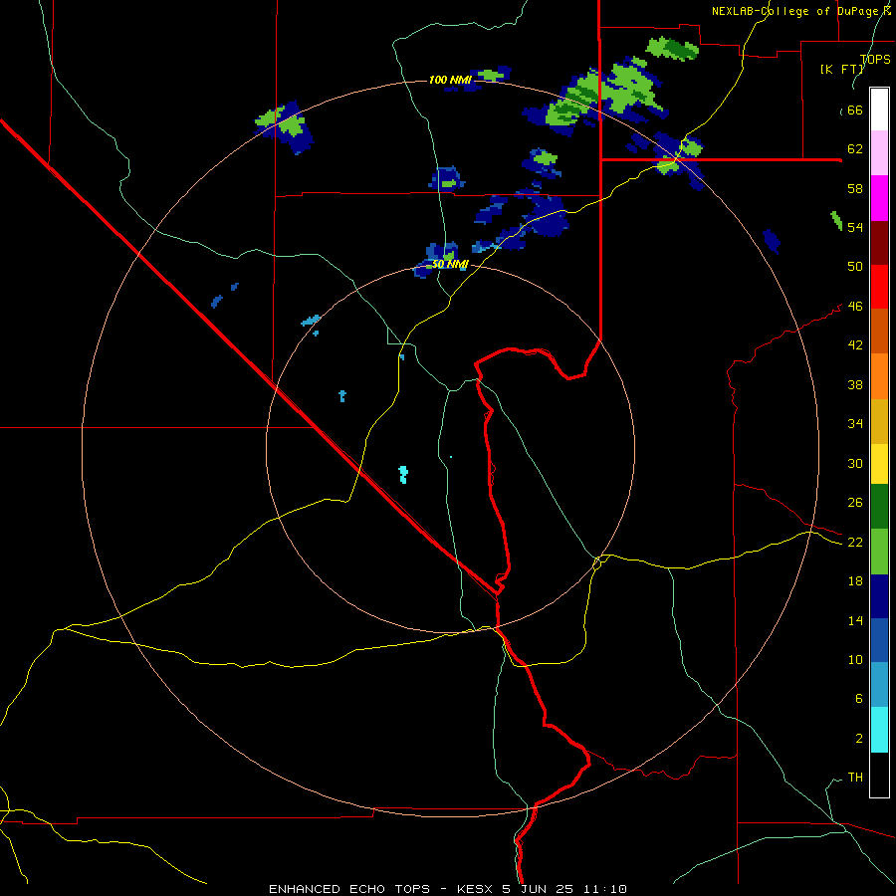The image size is (896, 896).
Task: Click the 46 legend value
Action: (855, 306)
